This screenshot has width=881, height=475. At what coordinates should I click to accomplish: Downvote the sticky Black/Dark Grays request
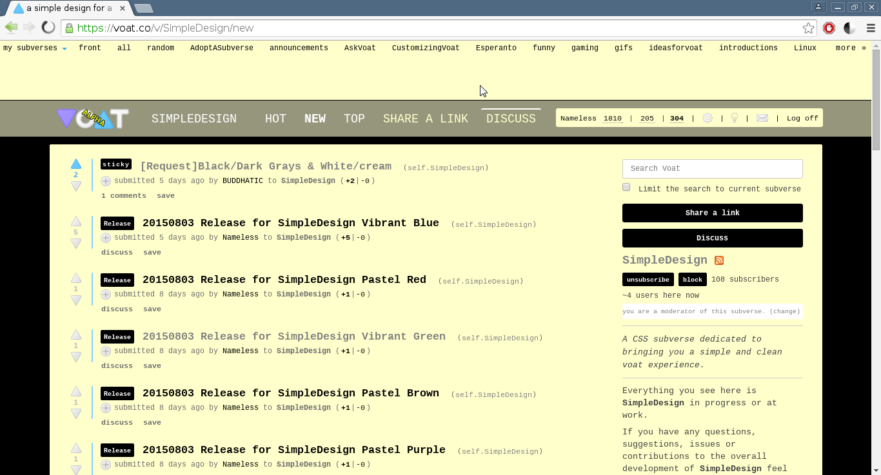pyautogui.click(x=76, y=186)
